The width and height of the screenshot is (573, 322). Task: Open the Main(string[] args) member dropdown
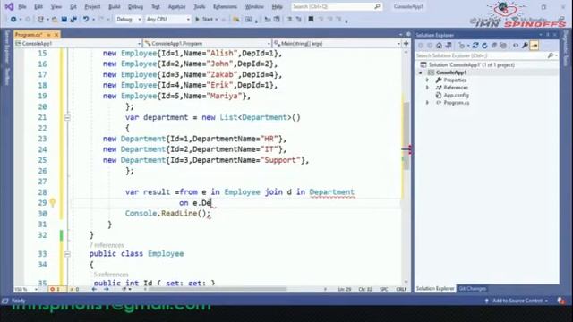(x=337, y=44)
